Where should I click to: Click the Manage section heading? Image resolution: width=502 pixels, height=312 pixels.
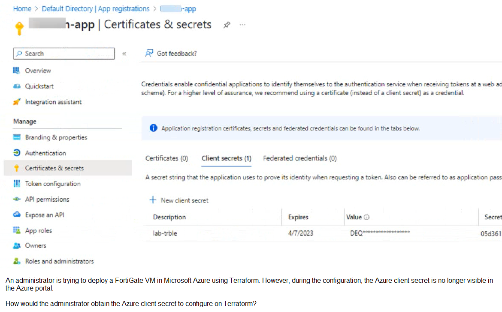[24, 121]
